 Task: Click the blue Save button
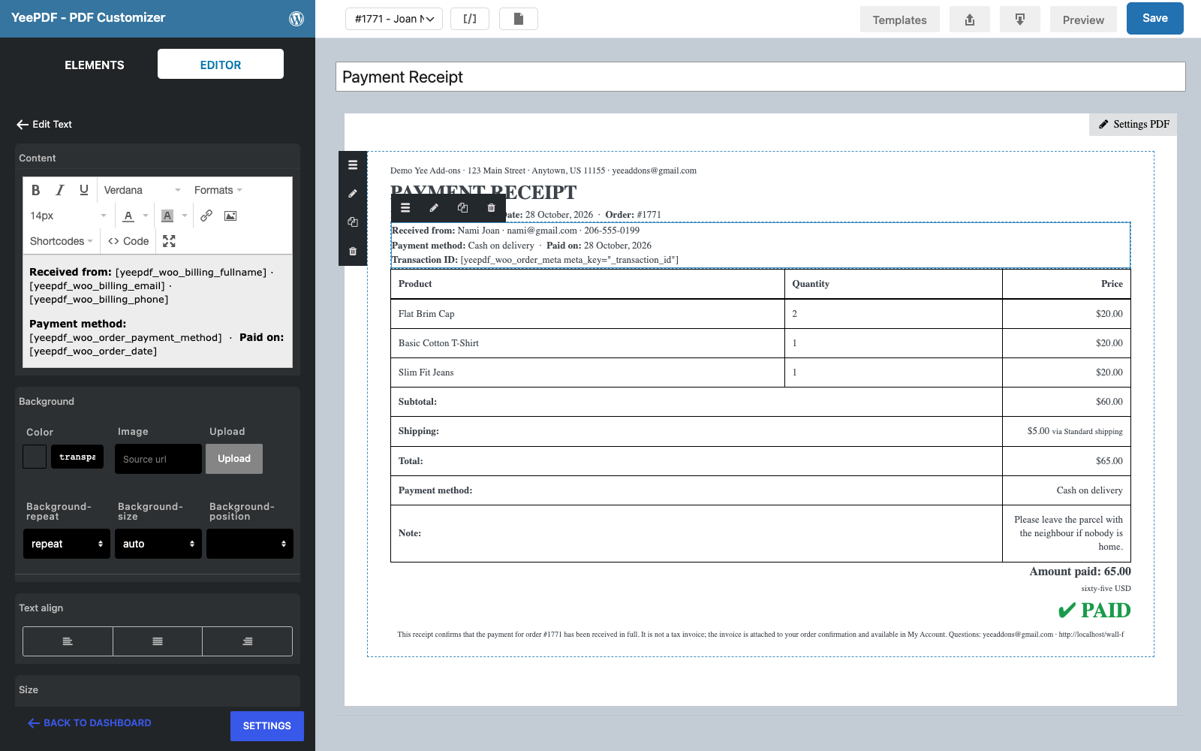1155,18
